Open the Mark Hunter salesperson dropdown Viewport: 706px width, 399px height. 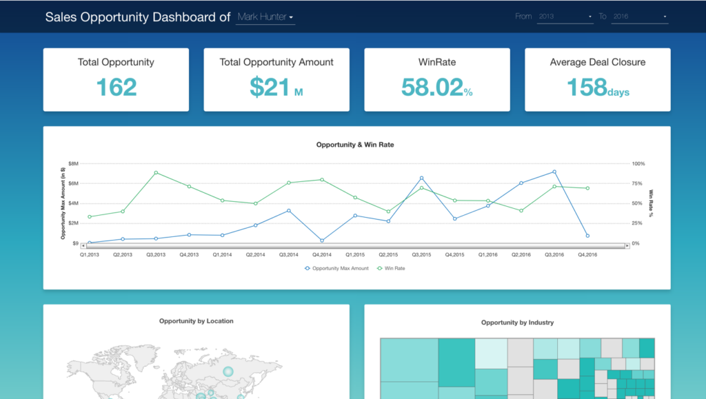pyautogui.click(x=265, y=17)
